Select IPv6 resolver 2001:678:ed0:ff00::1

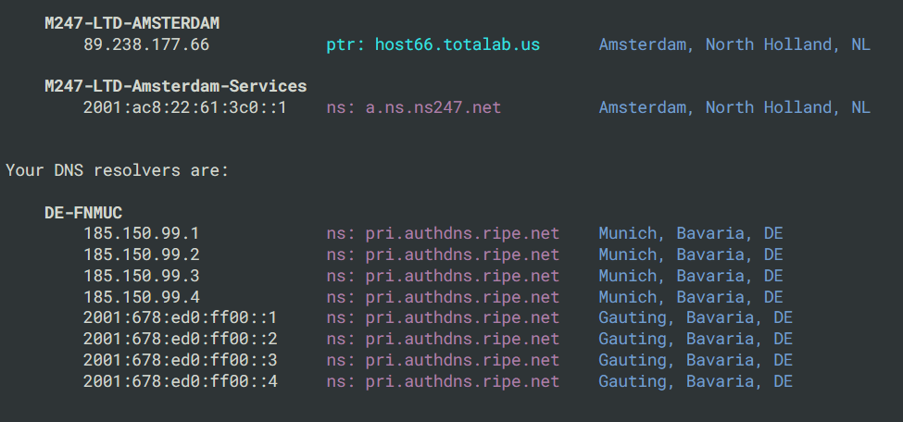tap(180, 317)
